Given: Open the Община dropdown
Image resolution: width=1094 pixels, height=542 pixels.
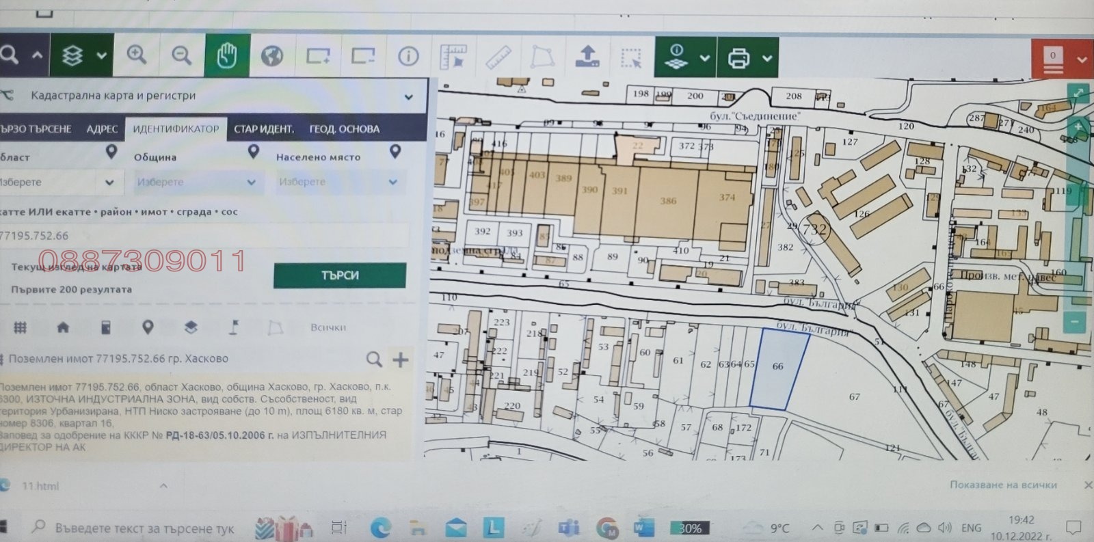Looking at the screenshot, I should 196,182.
